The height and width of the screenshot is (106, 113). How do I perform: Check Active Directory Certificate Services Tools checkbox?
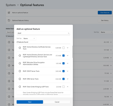64,48
